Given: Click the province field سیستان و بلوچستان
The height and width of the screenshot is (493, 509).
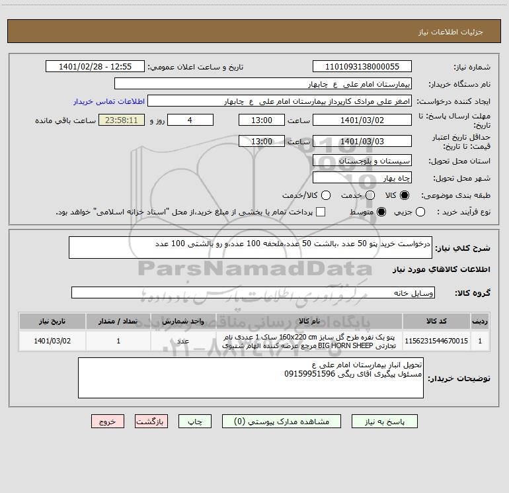Looking at the screenshot, I should [362, 161].
